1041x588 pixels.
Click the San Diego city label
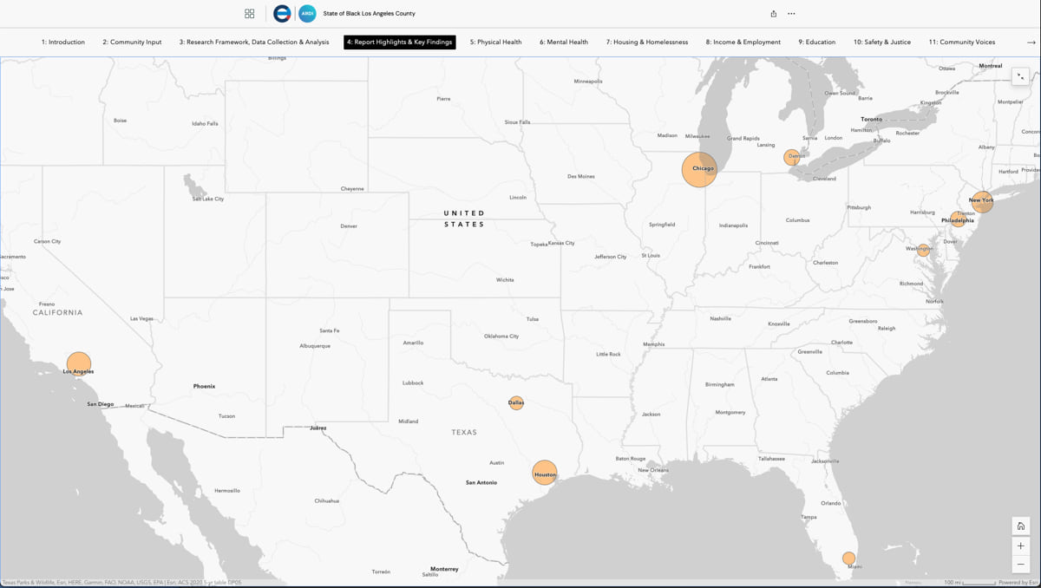coord(100,404)
